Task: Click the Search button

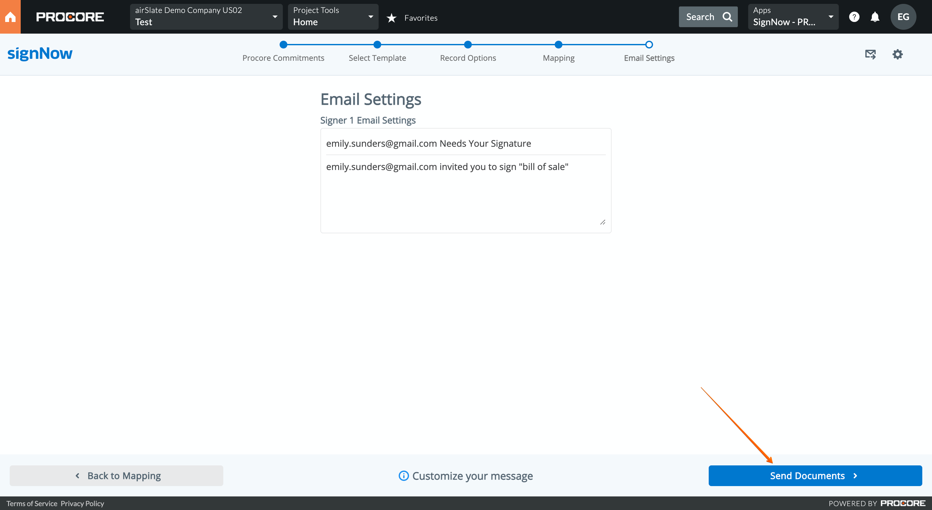Action: click(708, 16)
